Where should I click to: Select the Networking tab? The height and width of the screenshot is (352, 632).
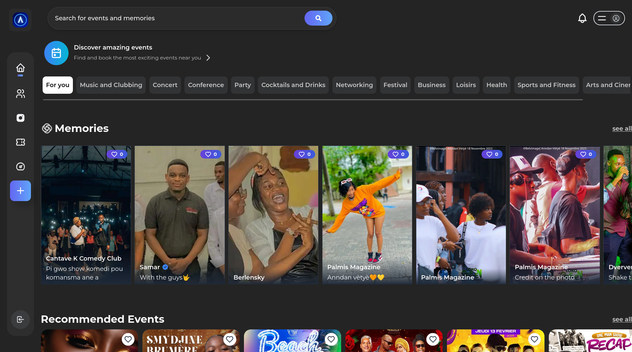(x=354, y=85)
